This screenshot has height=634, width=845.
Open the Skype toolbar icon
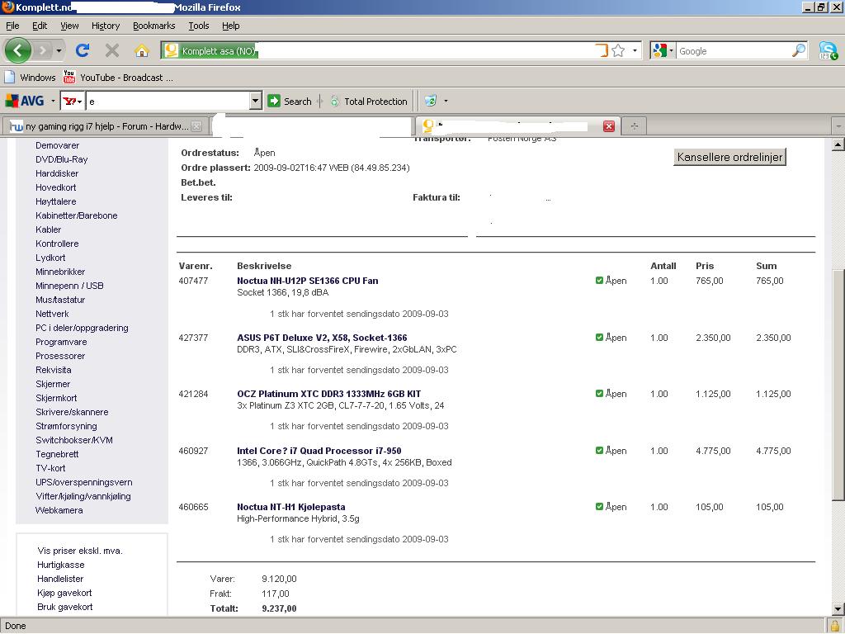[x=828, y=50]
